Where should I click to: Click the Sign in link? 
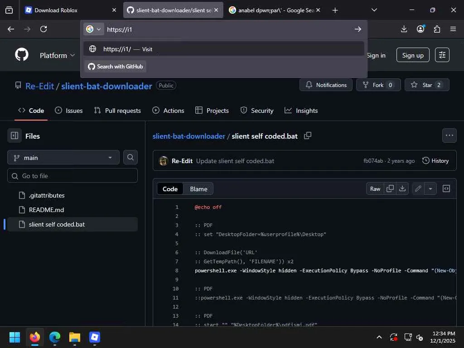(x=376, y=55)
